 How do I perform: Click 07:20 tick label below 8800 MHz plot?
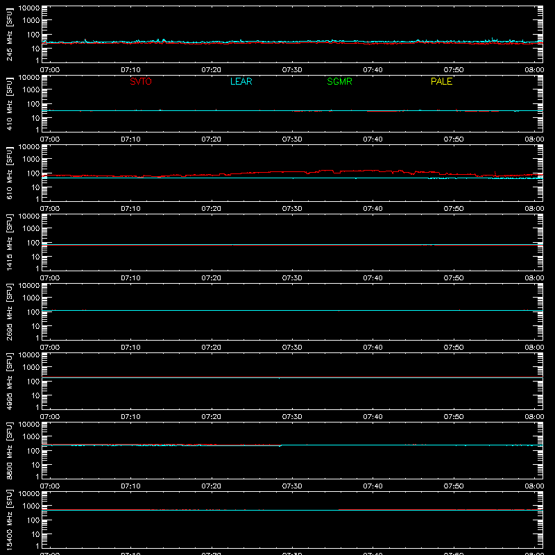point(212,486)
